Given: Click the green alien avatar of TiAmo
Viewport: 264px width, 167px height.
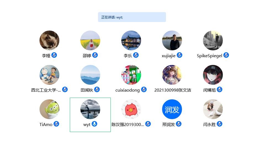Looking at the screenshot, I should [x=49, y=109].
